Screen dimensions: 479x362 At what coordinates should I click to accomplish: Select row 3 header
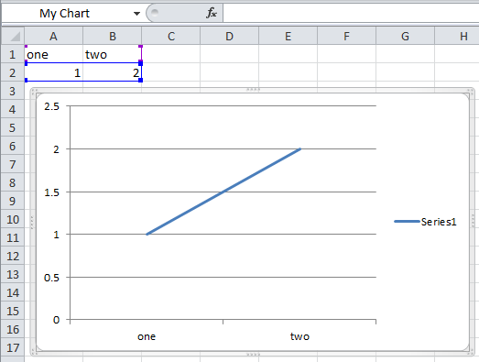coord(13,91)
